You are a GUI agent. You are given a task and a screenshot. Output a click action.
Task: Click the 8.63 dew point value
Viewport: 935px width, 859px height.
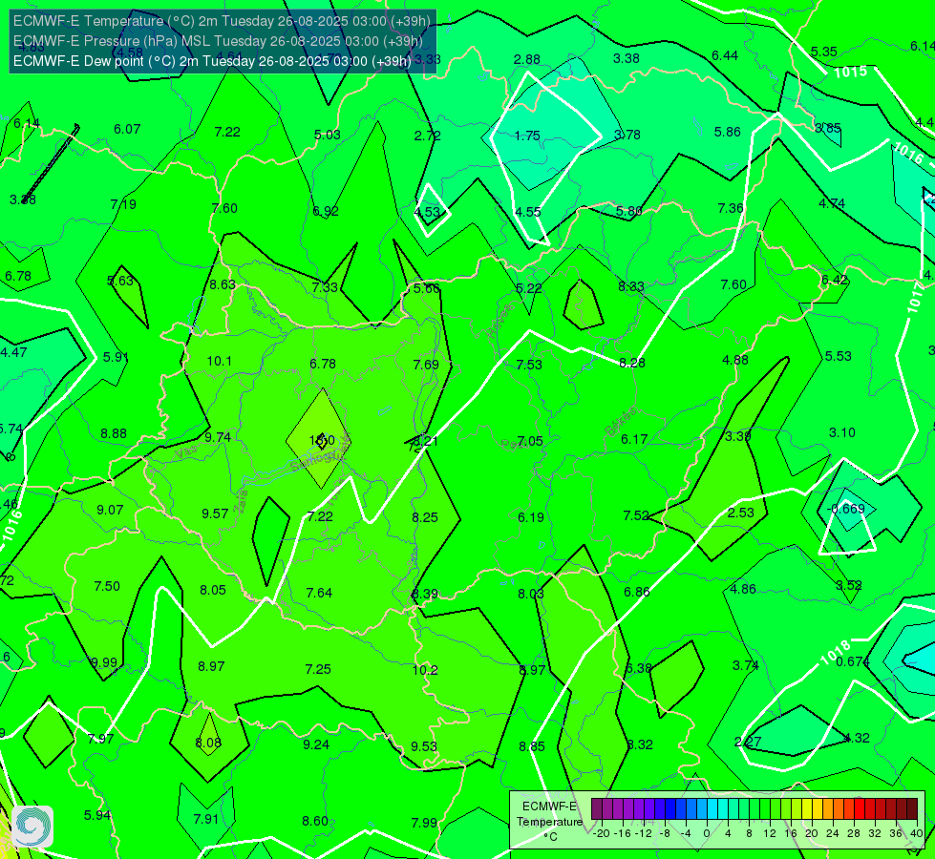pyautogui.click(x=223, y=285)
